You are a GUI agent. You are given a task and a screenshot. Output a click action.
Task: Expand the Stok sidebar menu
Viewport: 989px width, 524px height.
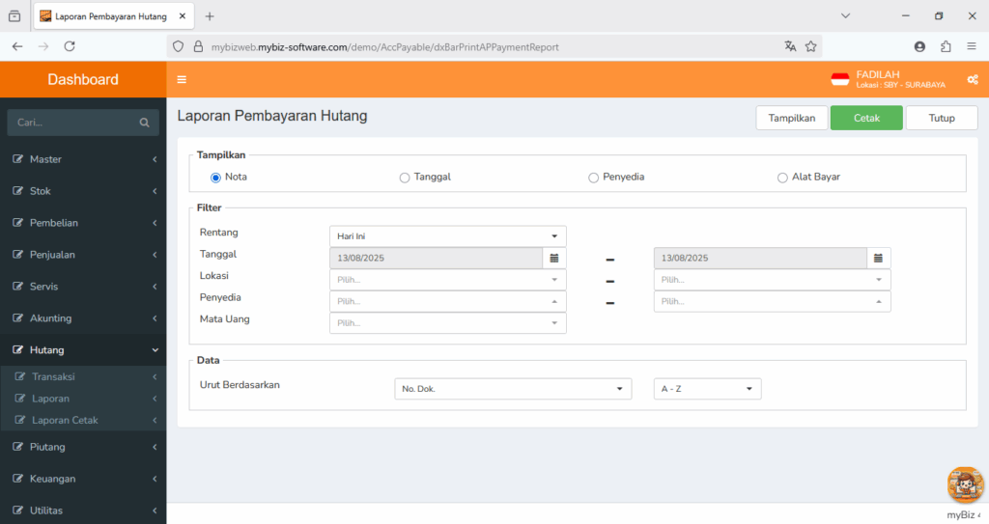click(83, 191)
